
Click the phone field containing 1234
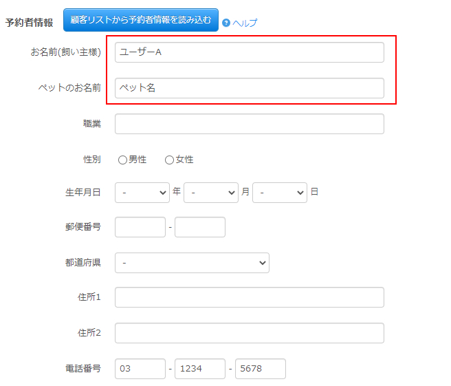coord(200,369)
